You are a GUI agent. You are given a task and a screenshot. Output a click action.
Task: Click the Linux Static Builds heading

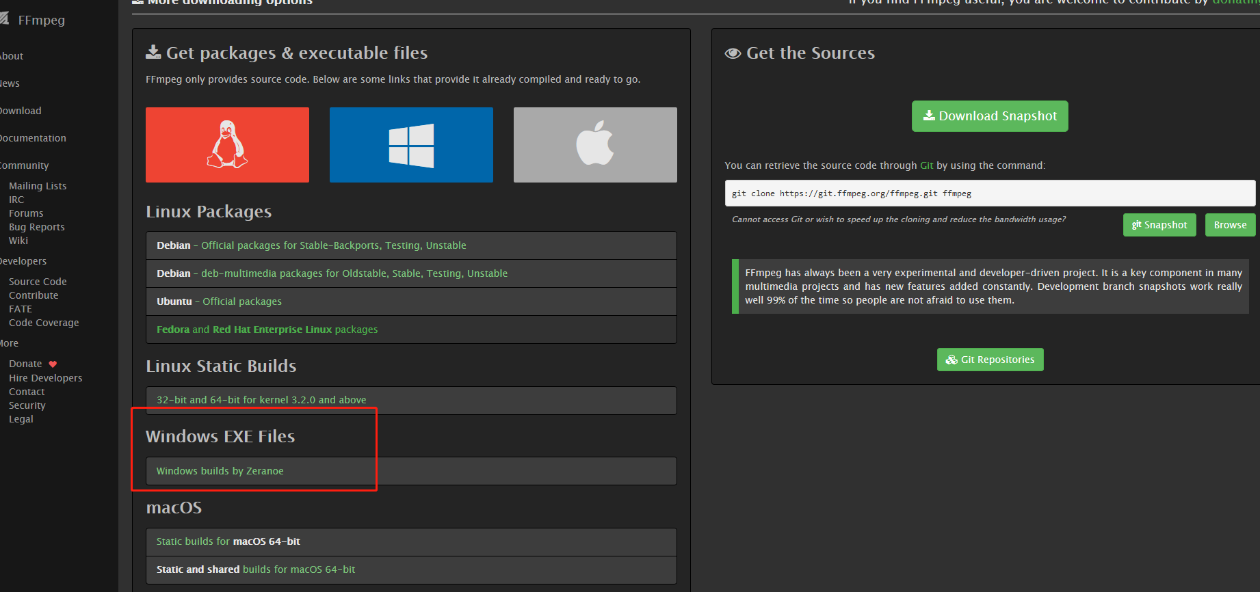pyautogui.click(x=221, y=366)
